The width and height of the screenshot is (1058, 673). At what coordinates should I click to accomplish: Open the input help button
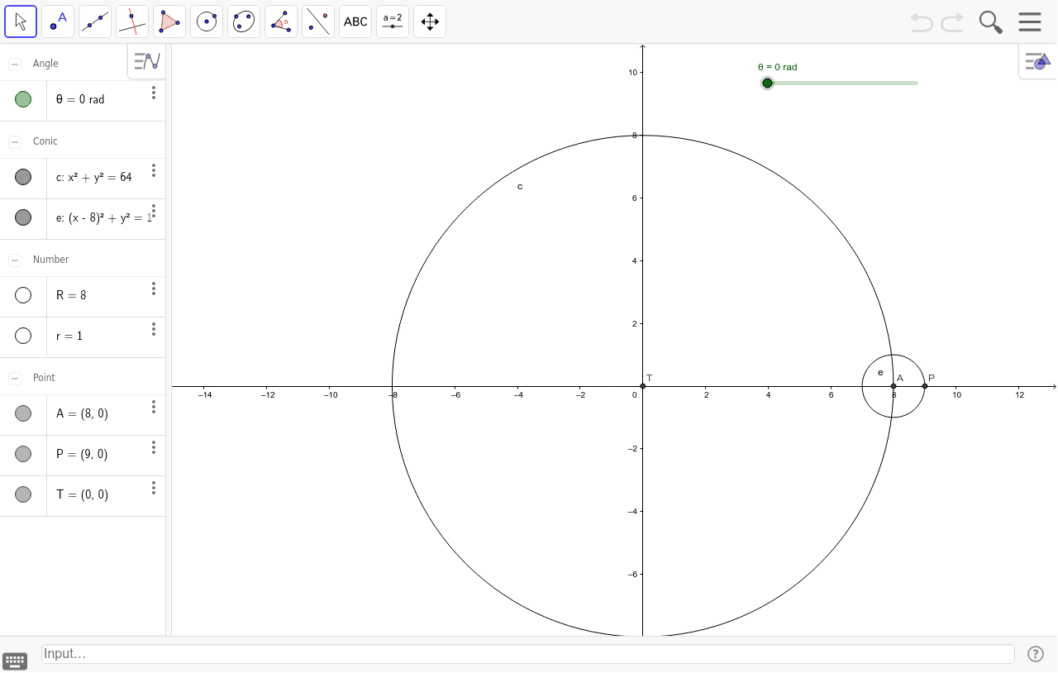[x=1036, y=654]
